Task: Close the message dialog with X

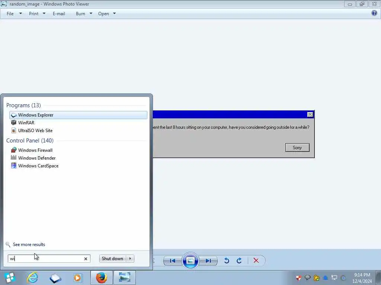Action: click(310, 114)
